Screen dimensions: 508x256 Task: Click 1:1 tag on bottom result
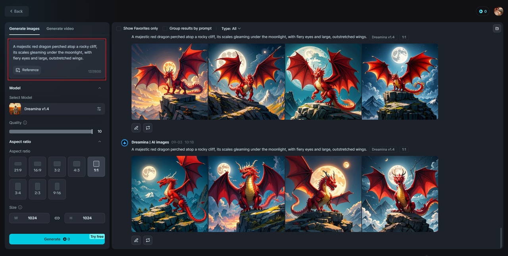tap(404, 149)
